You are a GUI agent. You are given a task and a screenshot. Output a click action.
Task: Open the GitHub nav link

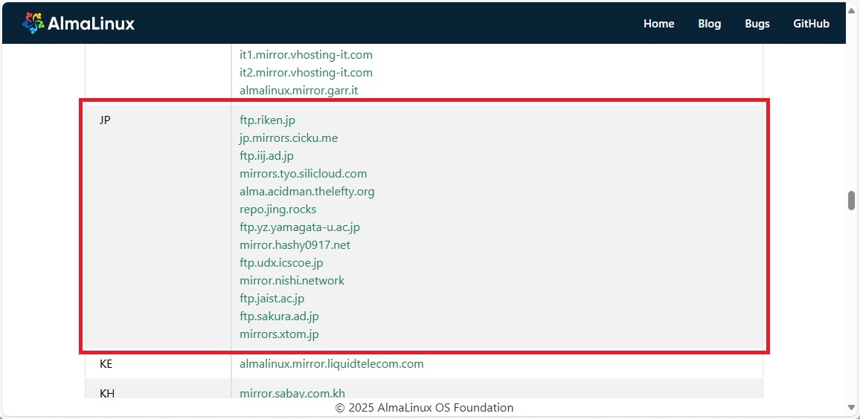pyautogui.click(x=811, y=24)
